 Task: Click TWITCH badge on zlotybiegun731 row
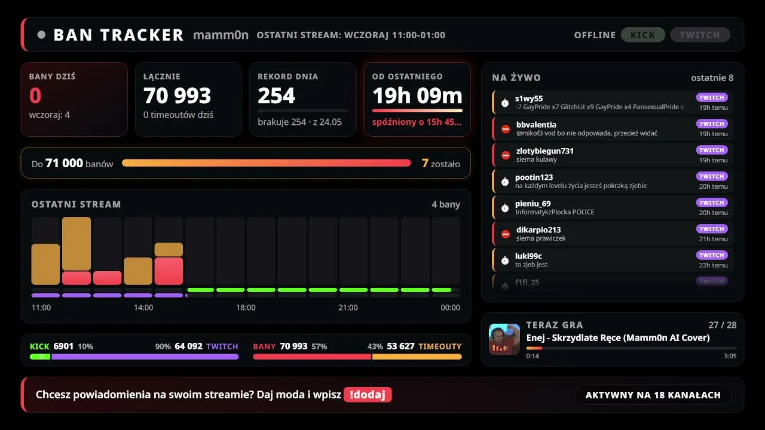click(712, 150)
